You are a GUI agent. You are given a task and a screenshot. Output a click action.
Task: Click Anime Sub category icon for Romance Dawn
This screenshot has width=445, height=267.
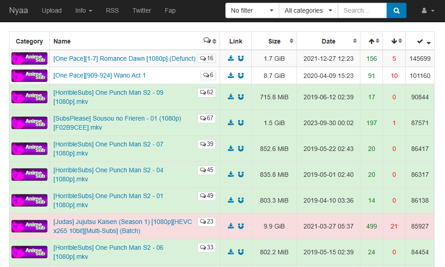(x=29, y=58)
